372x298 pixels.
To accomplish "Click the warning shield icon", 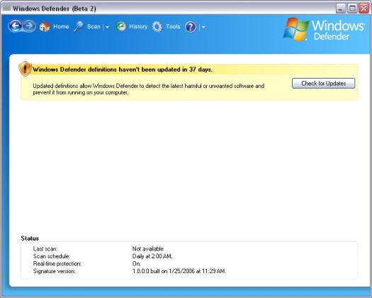I will coord(25,69).
